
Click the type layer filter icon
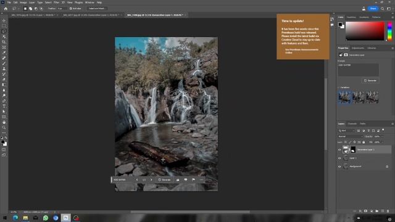(x=368, y=131)
